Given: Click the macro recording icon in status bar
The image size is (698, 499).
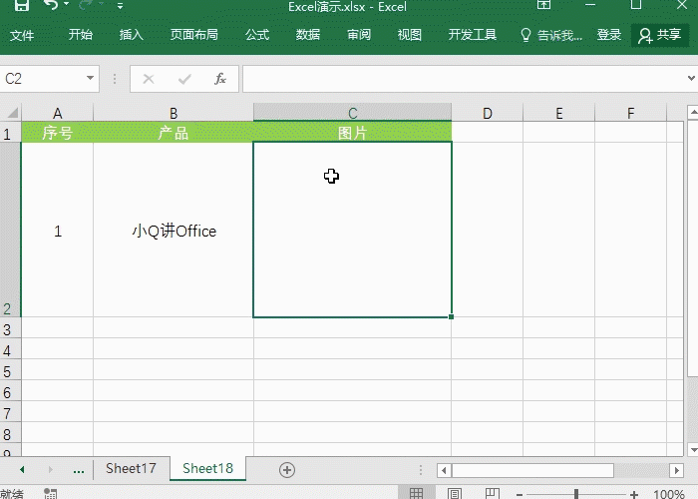Looking at the screenshot, I should click(49, 494).
